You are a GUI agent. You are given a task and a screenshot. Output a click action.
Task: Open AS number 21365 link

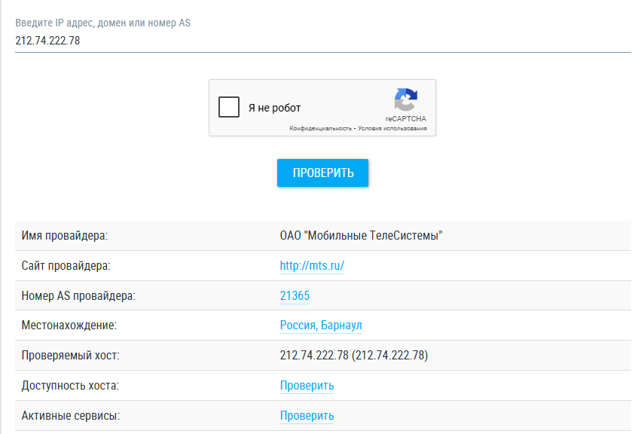[x=295, y=295]
